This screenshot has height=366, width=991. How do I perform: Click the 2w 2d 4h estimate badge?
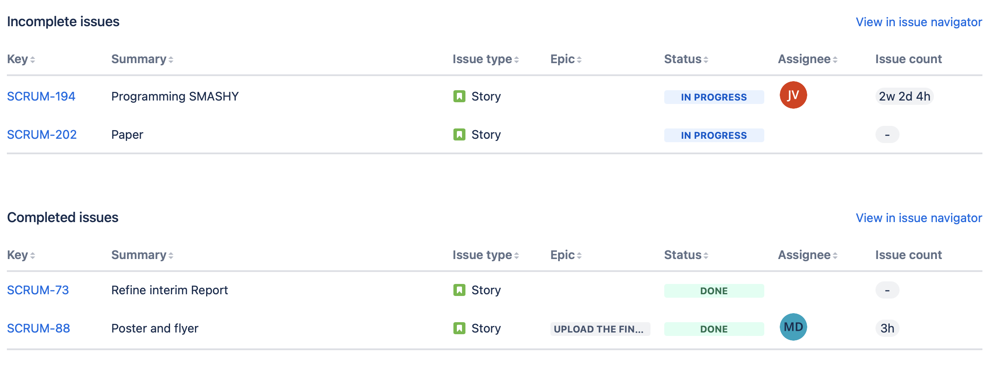point(904,96)
